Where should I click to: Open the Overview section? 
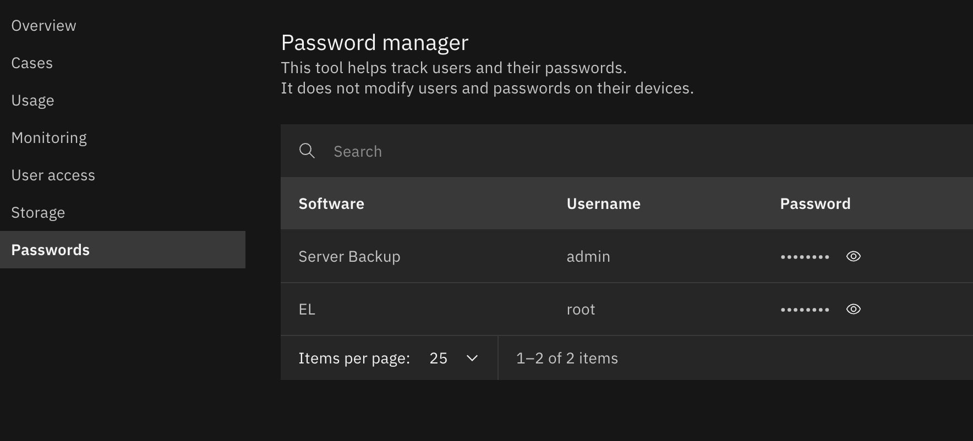43,26
